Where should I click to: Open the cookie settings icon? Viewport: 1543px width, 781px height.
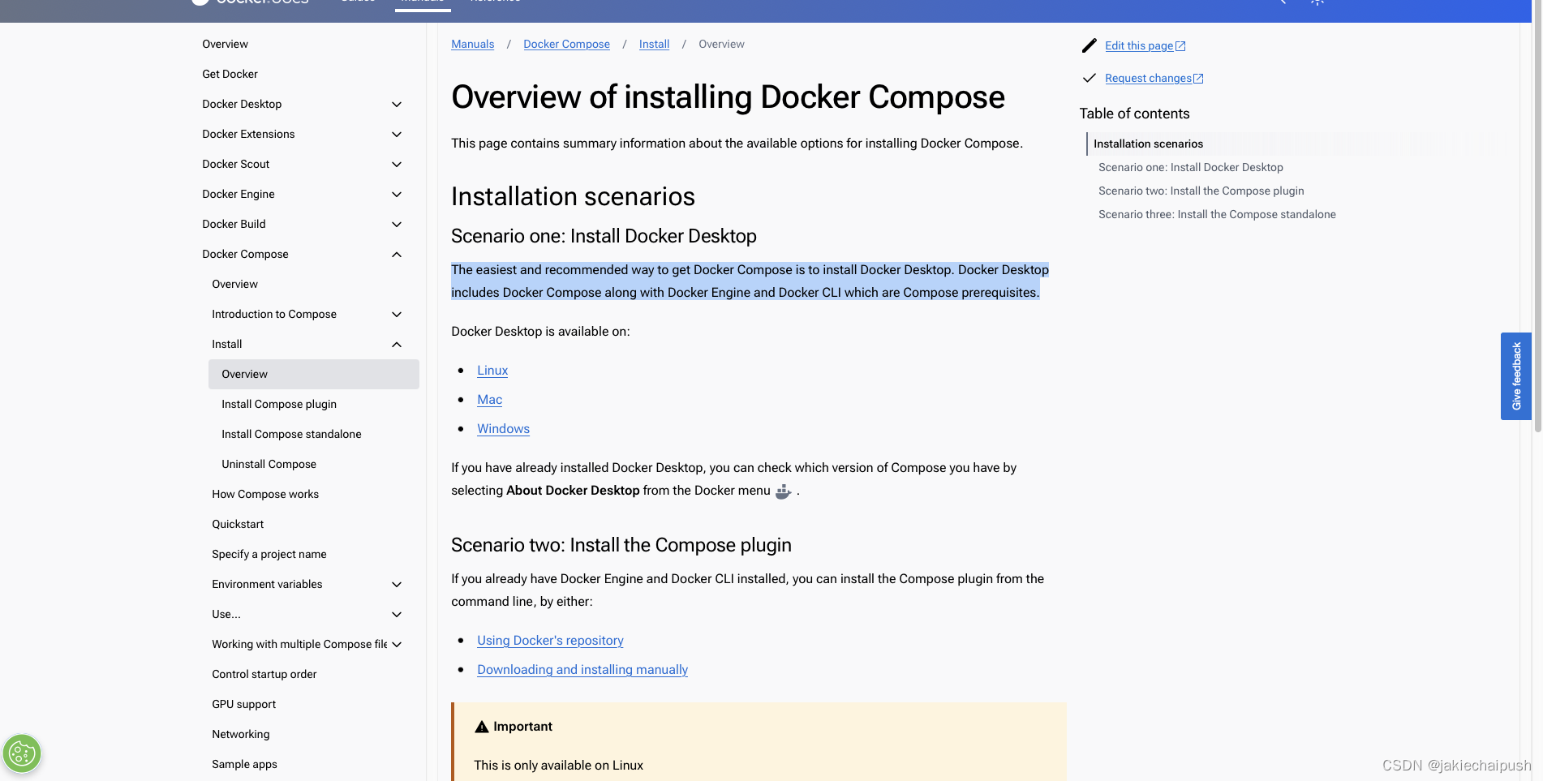[22, 753]
